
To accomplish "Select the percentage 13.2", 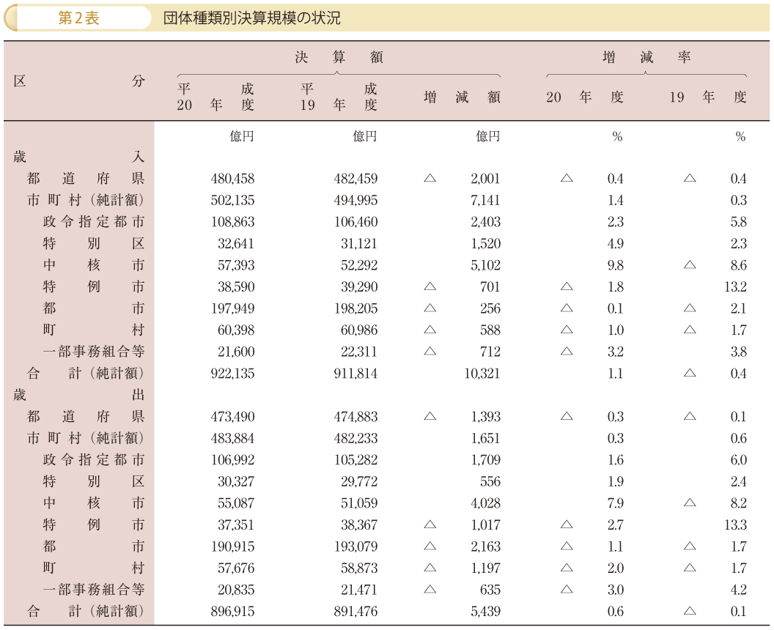I will [735, 287].
